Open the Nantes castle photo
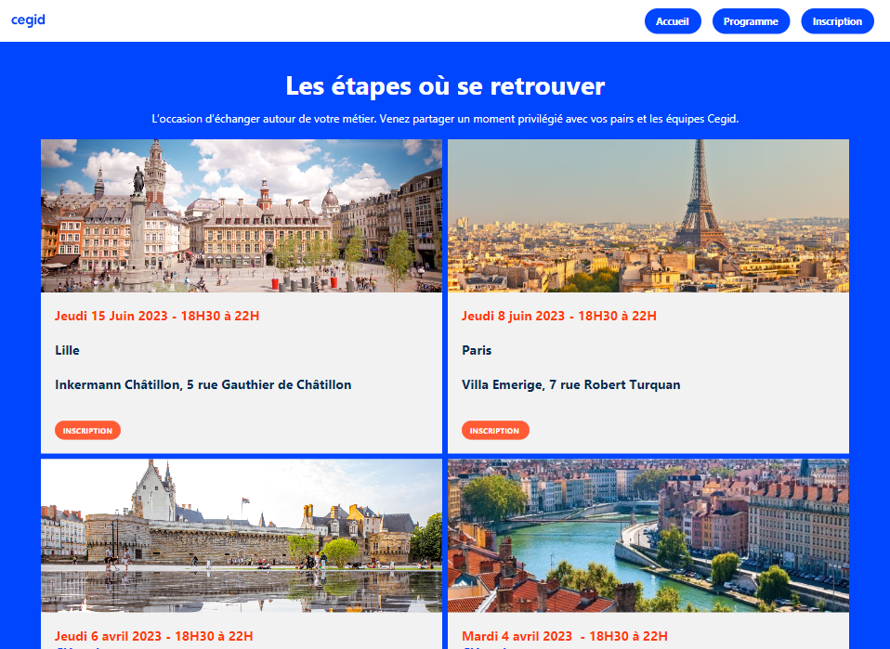Viewport: 890px width, 649px height. (242, 536)
